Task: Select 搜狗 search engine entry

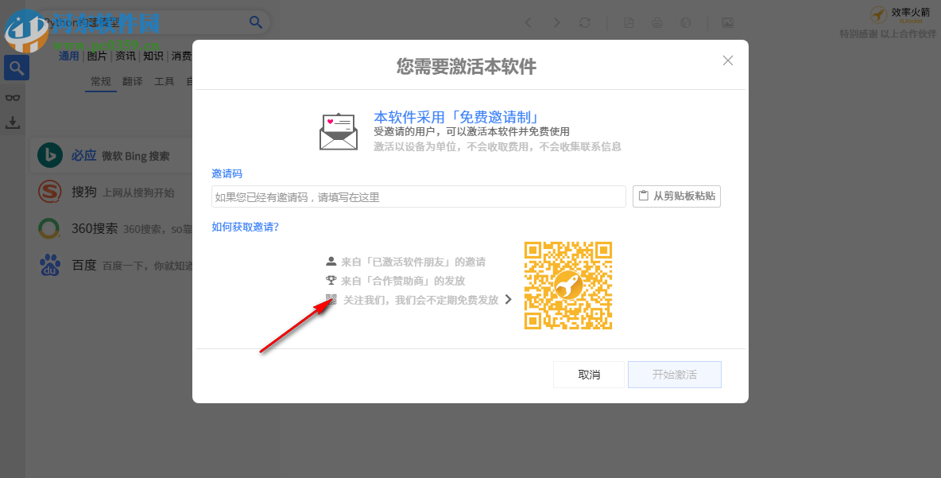Action: (x=111, y=192)
